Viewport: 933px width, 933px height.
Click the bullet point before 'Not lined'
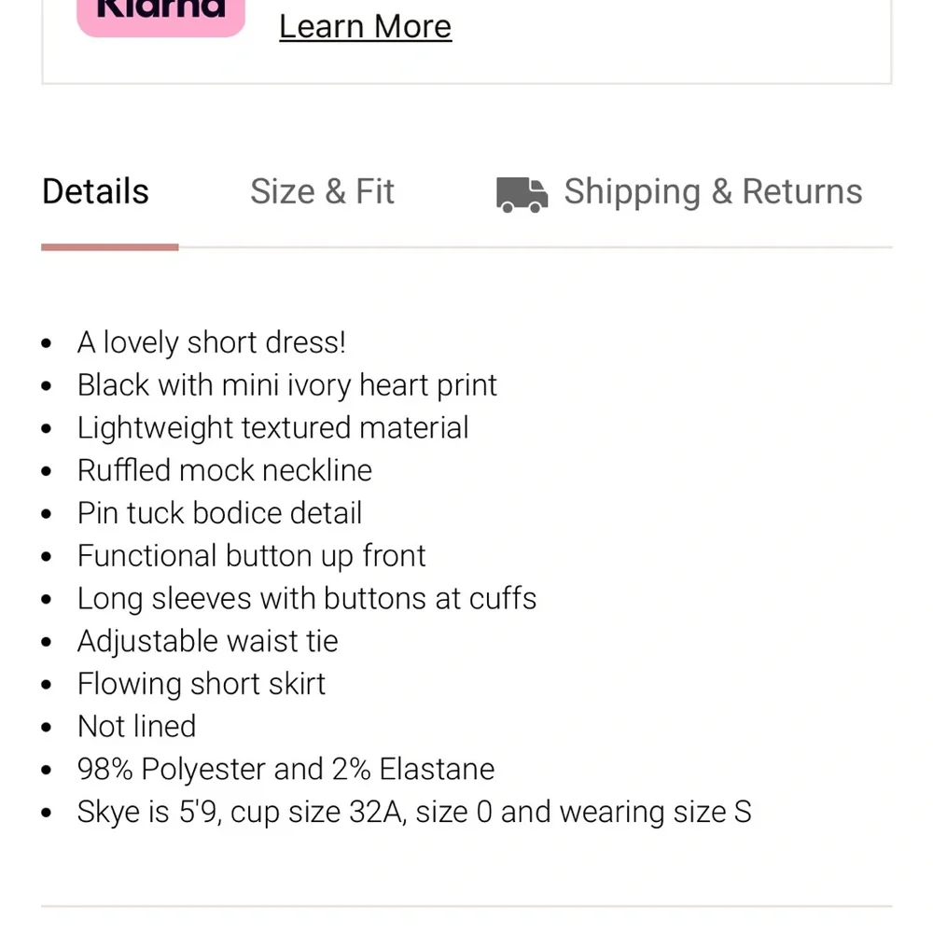47,727
